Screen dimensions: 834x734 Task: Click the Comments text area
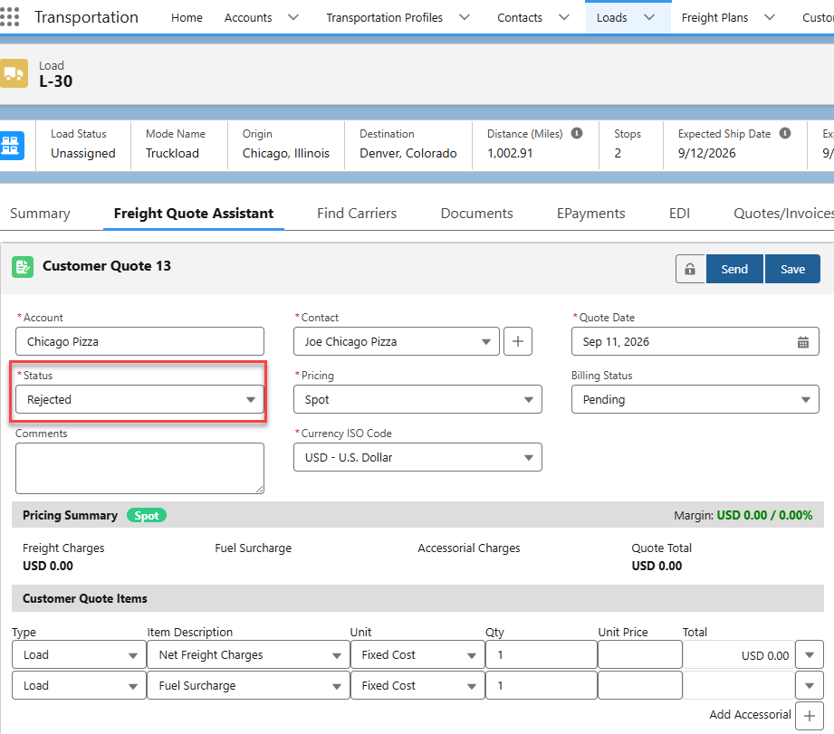(139, 468)
